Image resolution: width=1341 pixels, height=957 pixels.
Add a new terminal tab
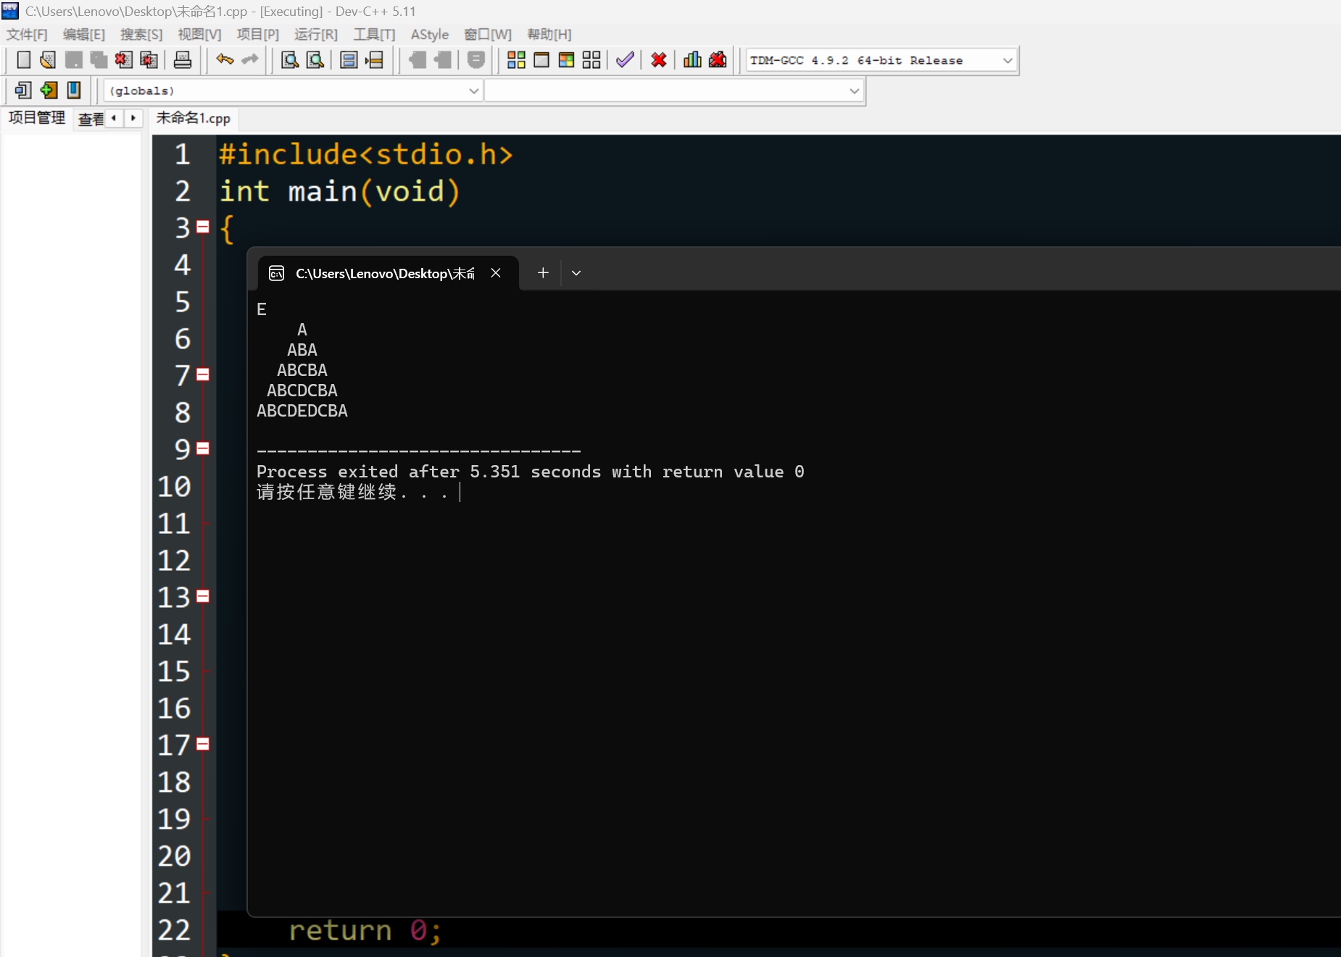(x=543, y=273)
